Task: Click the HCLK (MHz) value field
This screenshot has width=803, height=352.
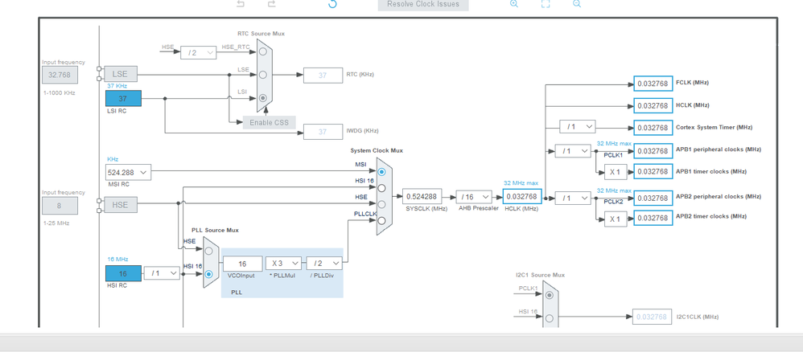Action: coord(522,196)
